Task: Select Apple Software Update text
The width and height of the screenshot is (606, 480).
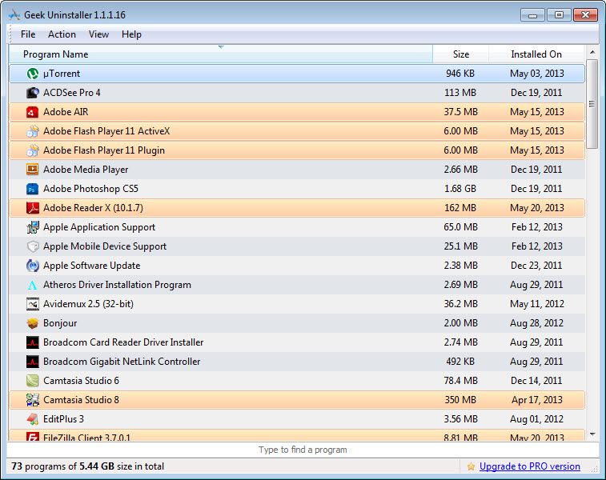Action: pos(91,266)
